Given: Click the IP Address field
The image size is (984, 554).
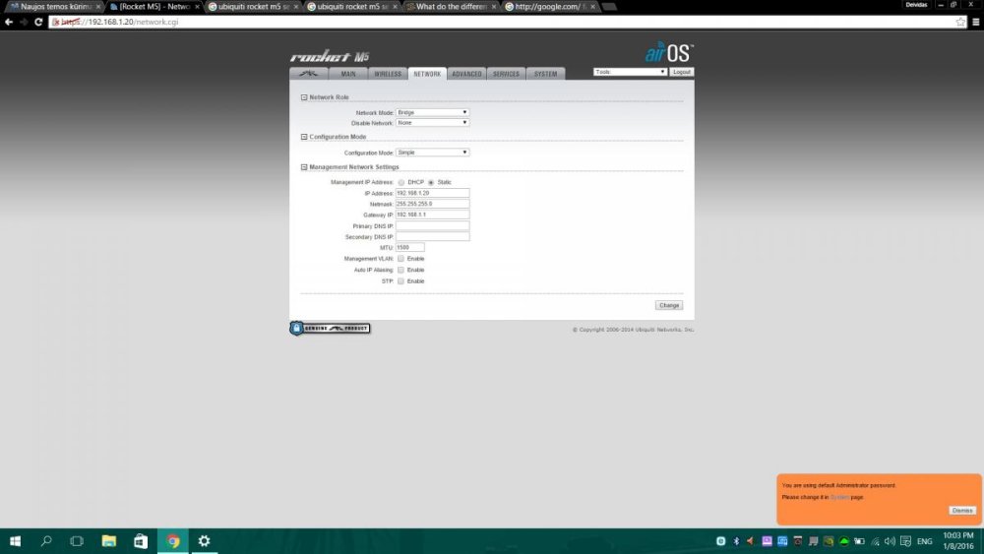Looking at the screenshot, I should coord(432,193).
